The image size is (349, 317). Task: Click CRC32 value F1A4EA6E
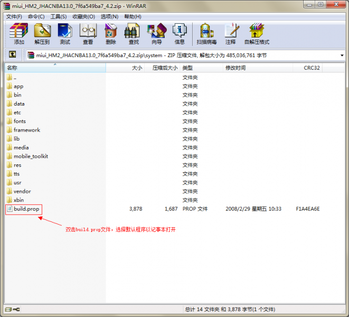tap(308, 209)
